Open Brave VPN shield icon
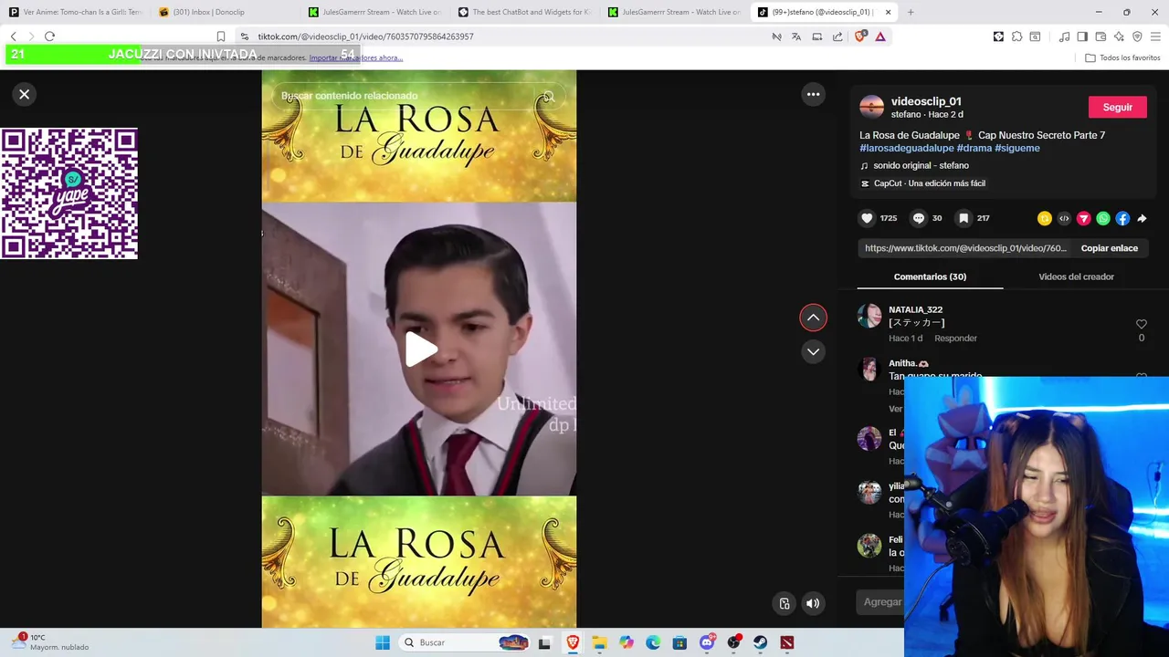 coord(1137,36)
